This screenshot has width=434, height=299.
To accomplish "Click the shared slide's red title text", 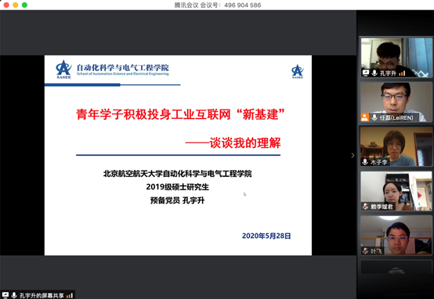I will coord(180,114).
